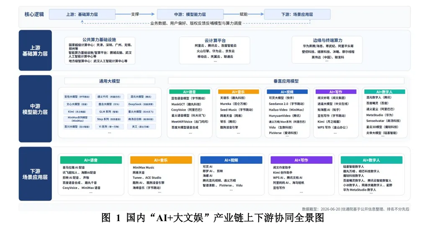This screenshot has height=232, width=425.
Task: Click the Step 系列 chip
Action: point(109,119)
